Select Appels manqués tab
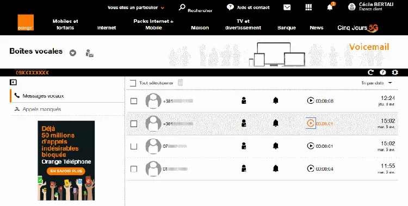This screenshot has height=206, width=408. pos(67,109)
